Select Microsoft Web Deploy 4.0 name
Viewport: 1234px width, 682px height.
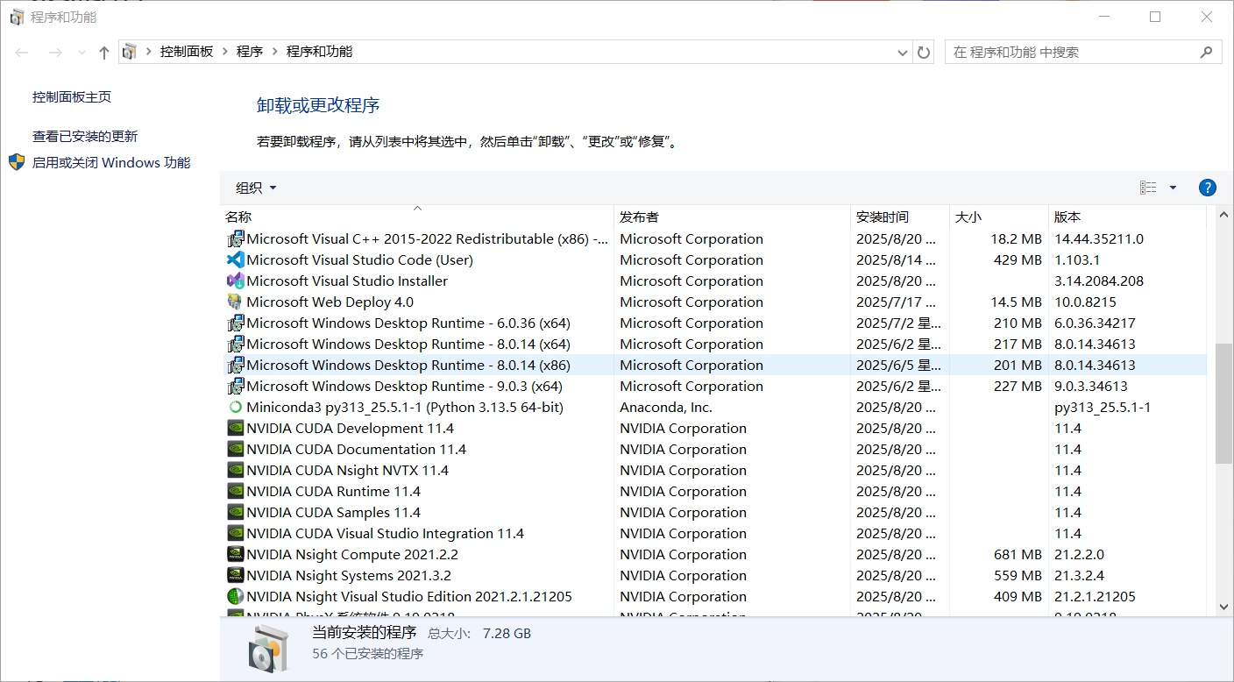(330, 302)
